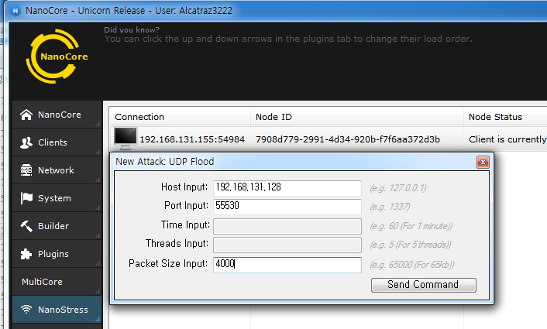This screenshot has height=329, width=547.
Task: Select the System flag icon
Action: pos(26,198)
